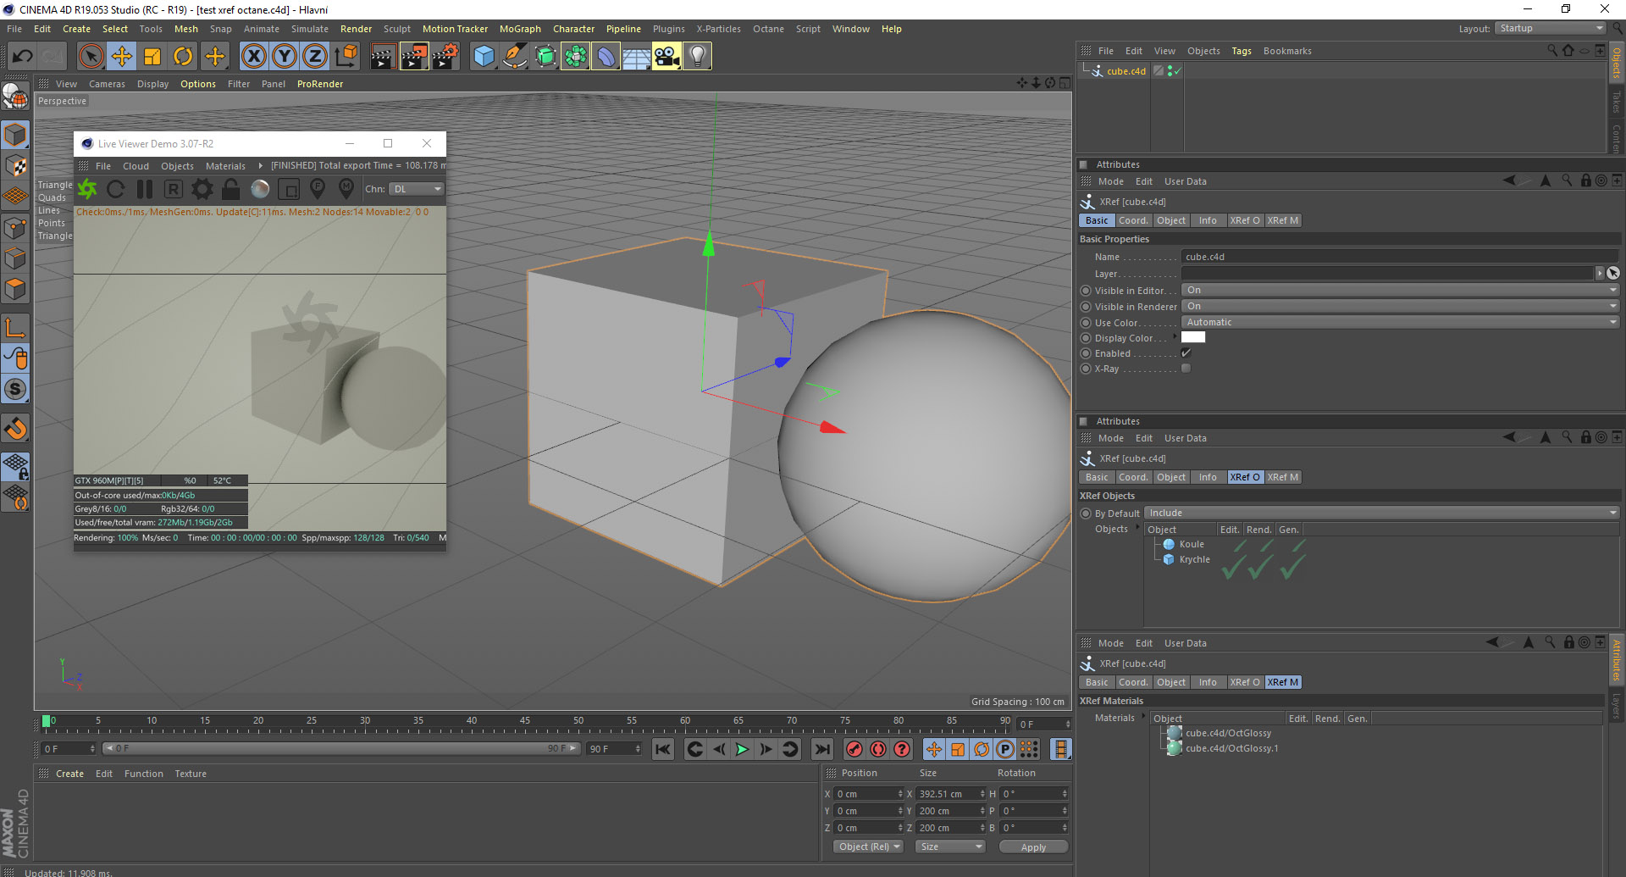Select cube.c4d in the Objects manager
This screenshot has width=1626, height=877.
point(1125,71)
